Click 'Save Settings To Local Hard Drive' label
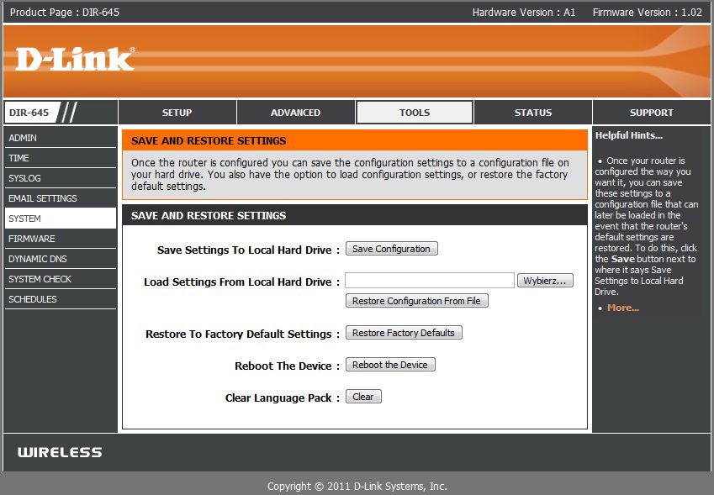The height and width of the screenshot is (495, 714). pyautogui.click(x=244, y=250)
